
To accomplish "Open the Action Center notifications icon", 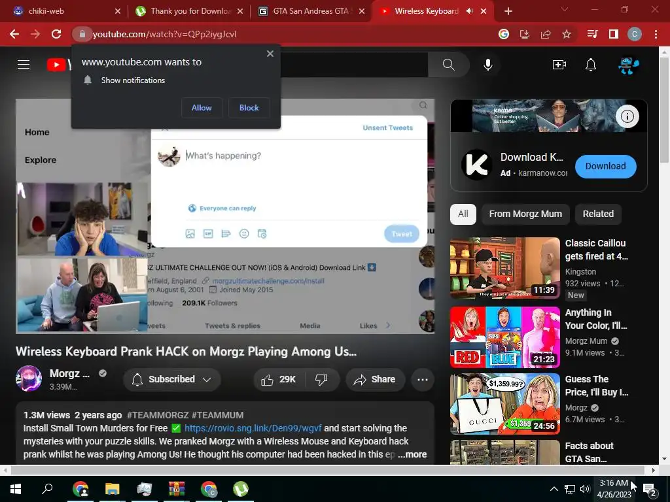I will [x=650, y=489].
